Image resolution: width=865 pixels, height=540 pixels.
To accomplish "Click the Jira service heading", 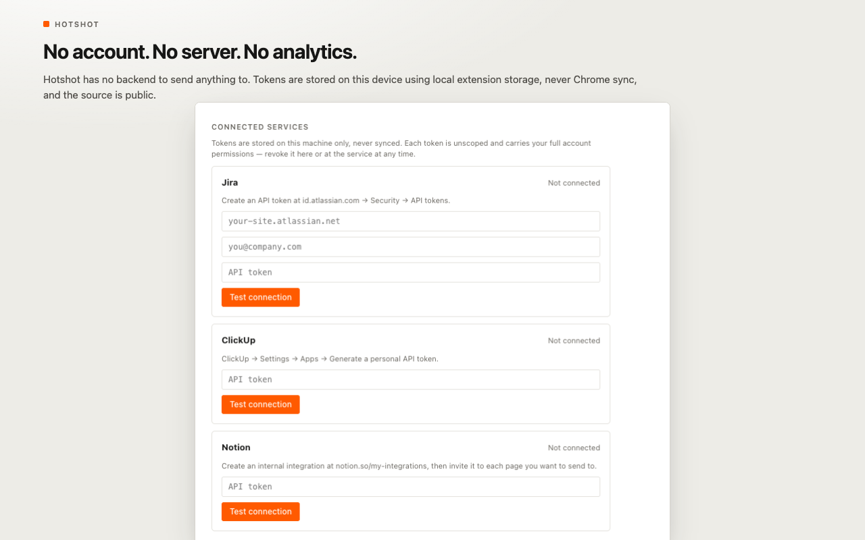I will 230,182.
